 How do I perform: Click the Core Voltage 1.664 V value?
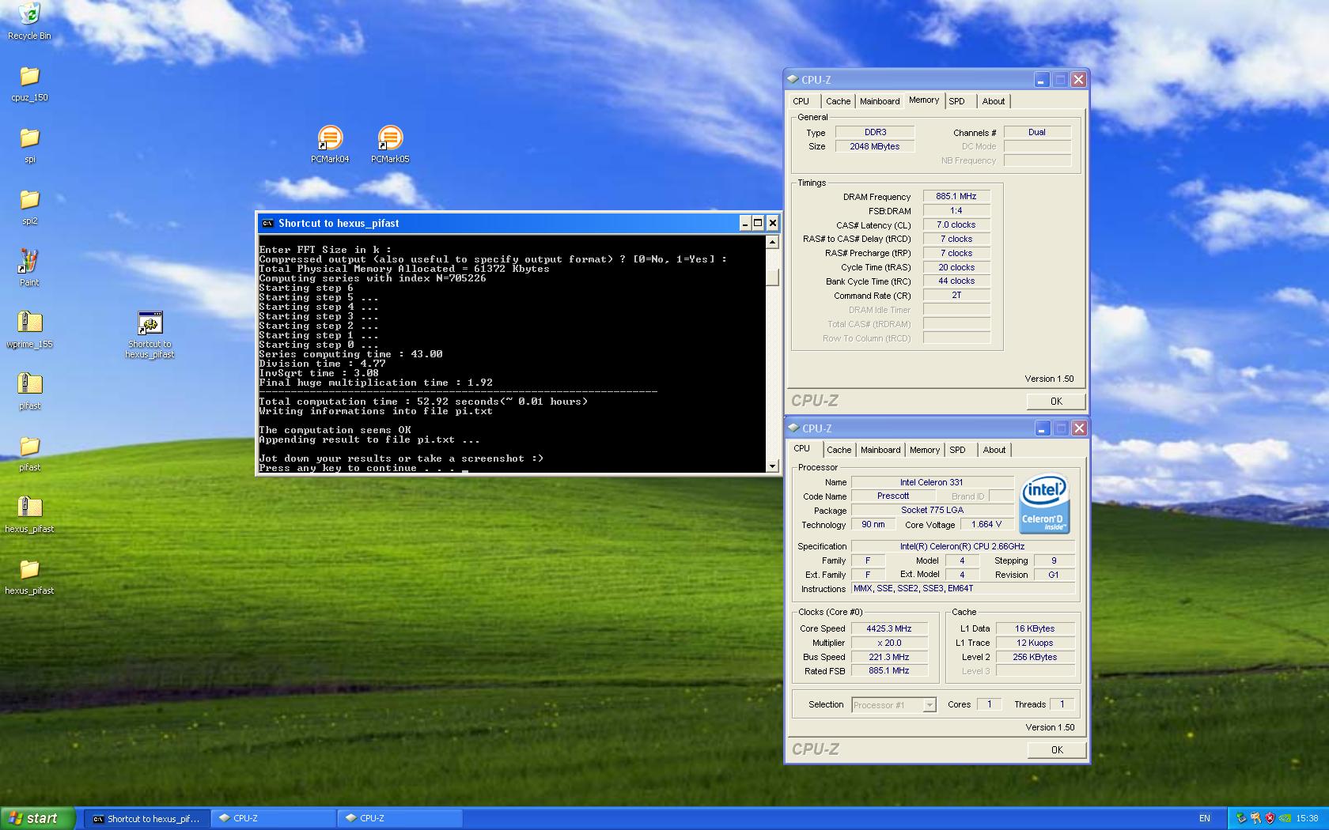[986, 524]
